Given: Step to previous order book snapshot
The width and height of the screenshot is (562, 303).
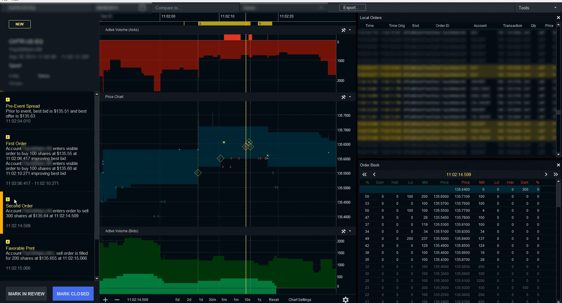Looking at the screenshot, I should click(x=374, y=174).
